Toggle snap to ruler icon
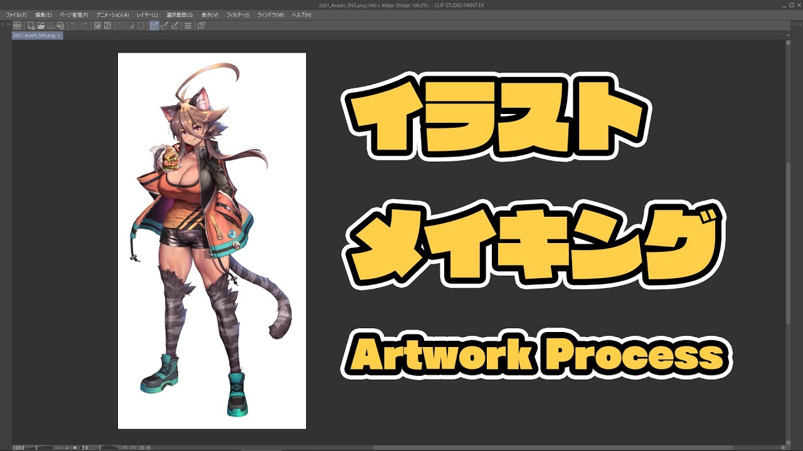803x451 pixels. pos(154,26)
